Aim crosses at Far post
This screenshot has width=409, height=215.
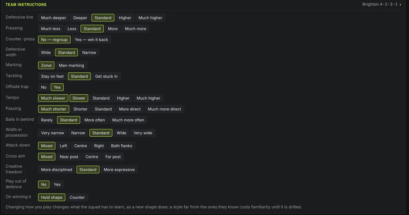point(113,157)
